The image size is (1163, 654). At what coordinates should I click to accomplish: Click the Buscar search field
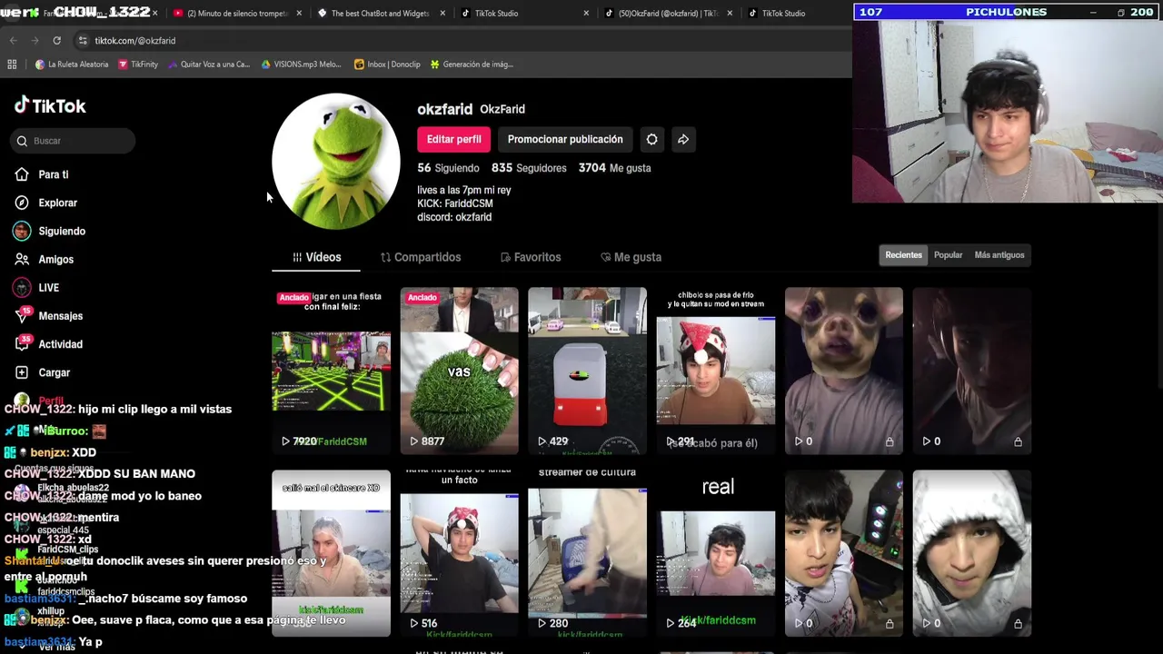tap(74, 141)
